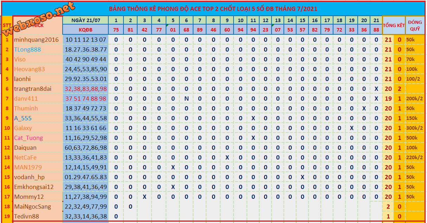Select the danv411 name cell
Image resolution: width=427 pixels, height=223 pixels.
38,99
